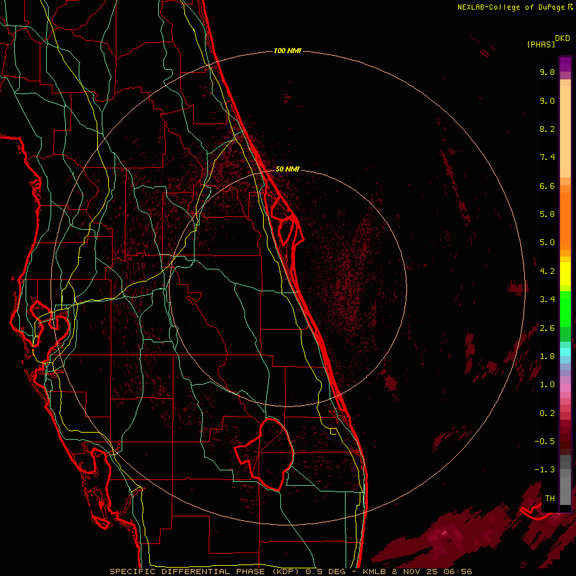Click the 1.8 value on the color scale
Viewport: 576px width, 576px height.
pyautogui.click(x=547, y=356)
